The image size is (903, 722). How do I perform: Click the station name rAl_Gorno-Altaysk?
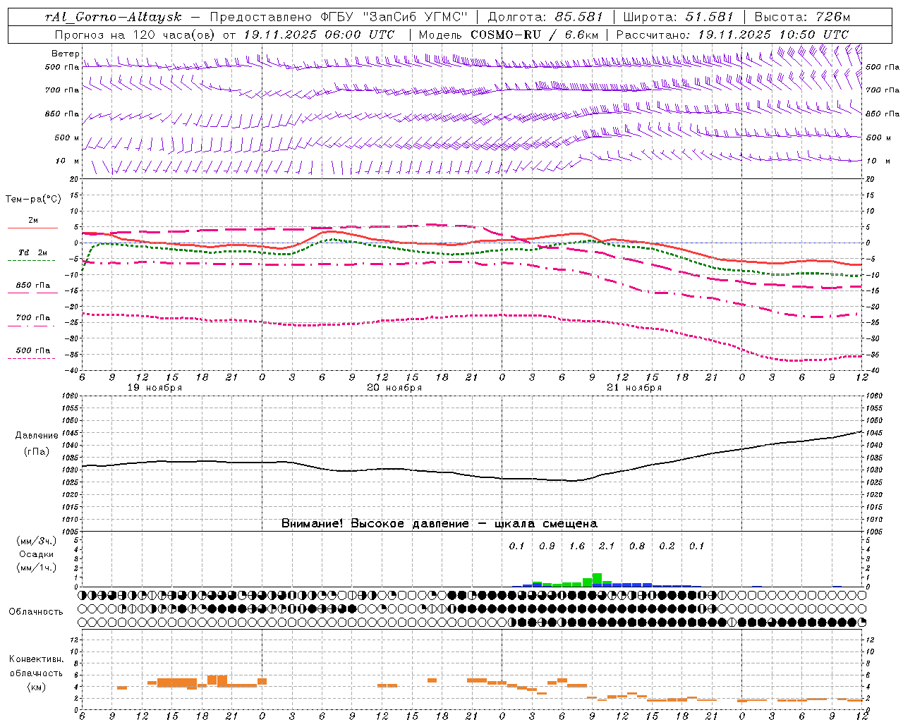[x=115, y=17]
